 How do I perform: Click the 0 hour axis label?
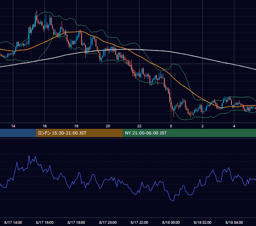click(x=171, y=126)
